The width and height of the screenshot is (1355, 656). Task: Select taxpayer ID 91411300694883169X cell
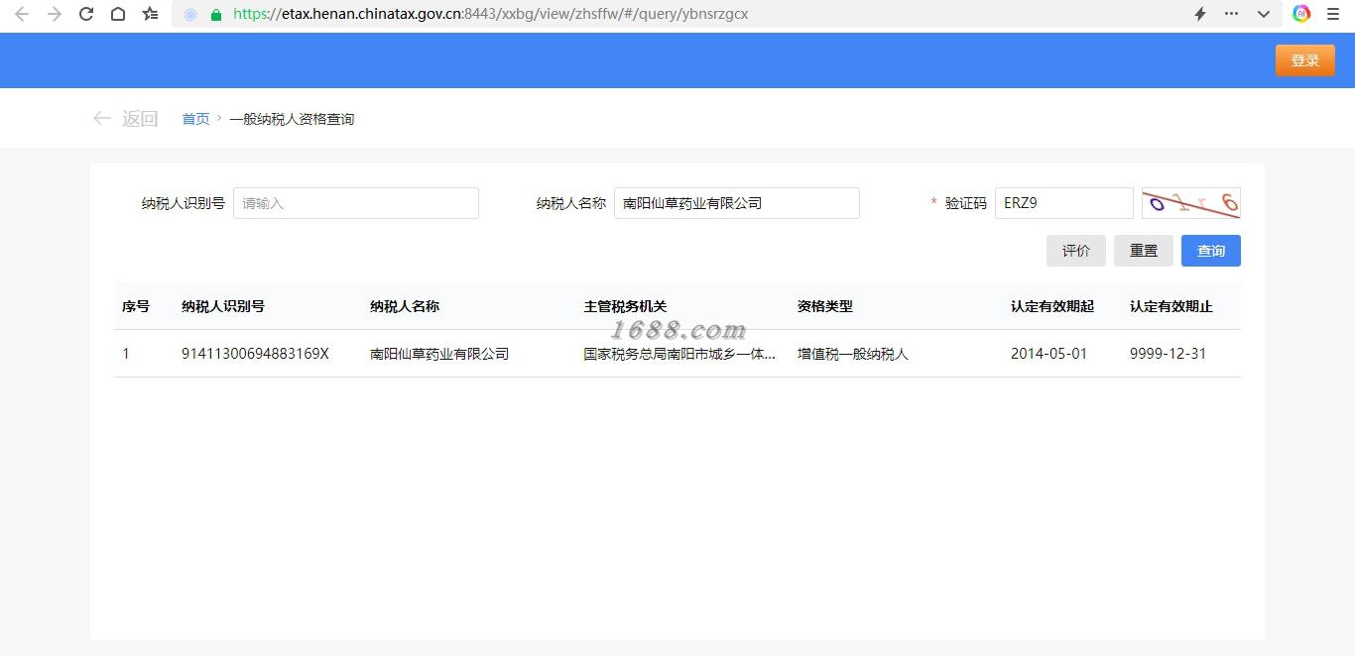[255, 354]
